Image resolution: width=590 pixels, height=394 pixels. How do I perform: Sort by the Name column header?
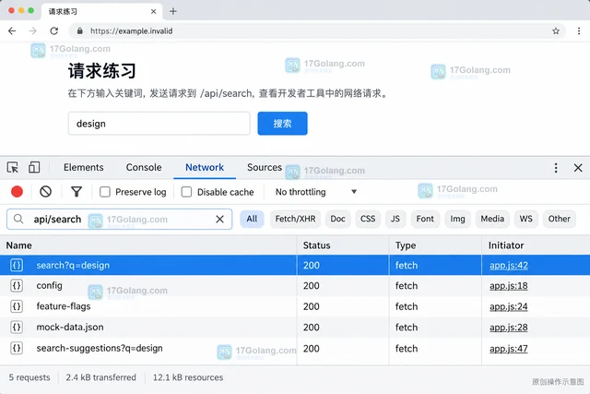pyautogui.click(x=148, y=245)
